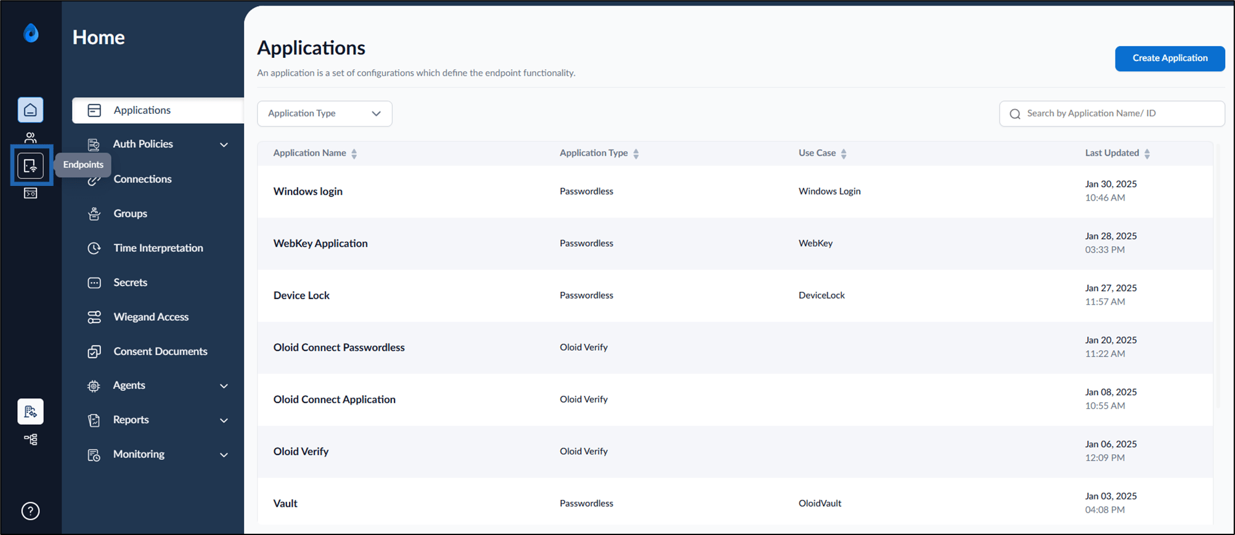Sort by Application Name column arrows

tap(354, 153)
